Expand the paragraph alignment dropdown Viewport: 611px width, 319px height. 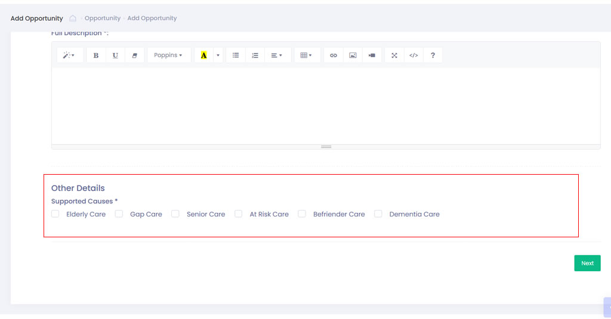(277, 55)
